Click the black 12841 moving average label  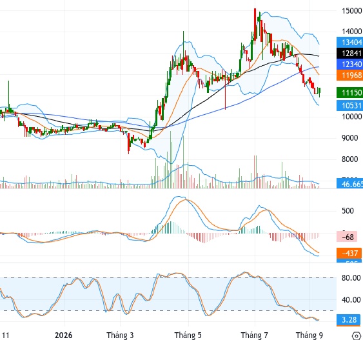click(350, 54)
